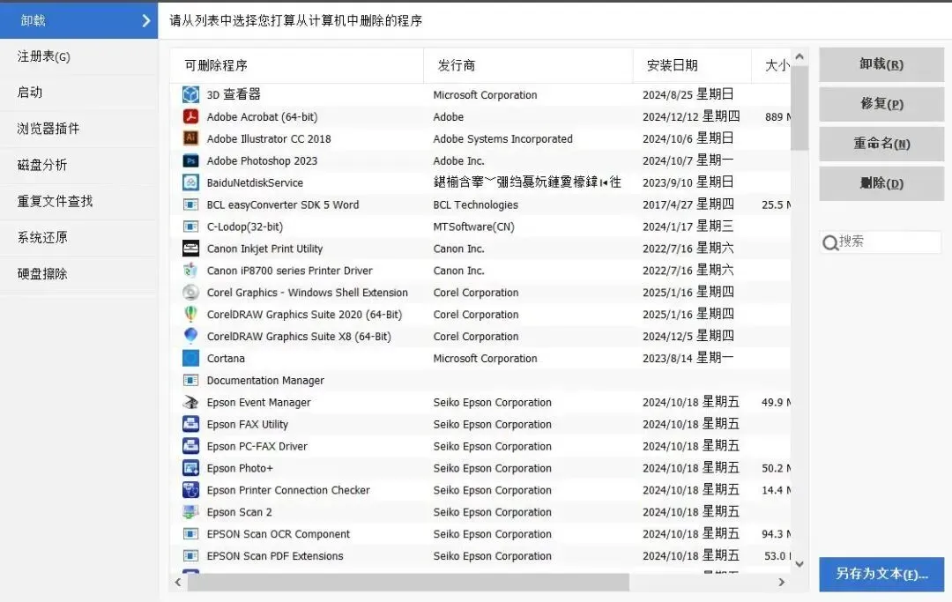Click the Epson Event Manager icon

tap(190, 402)
